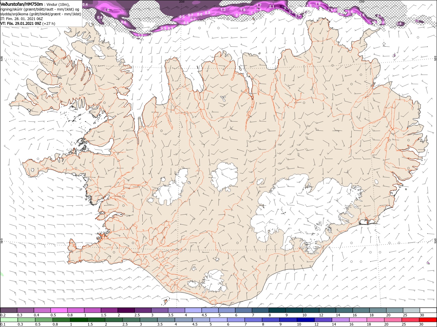
Task: Pick the darkest purple swatch at 2 on the upper scale
Action: click(x=126, y=310)
